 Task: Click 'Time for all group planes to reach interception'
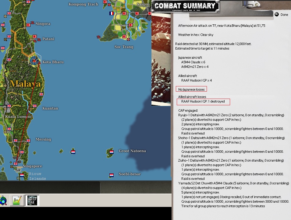tap(223, 206)
